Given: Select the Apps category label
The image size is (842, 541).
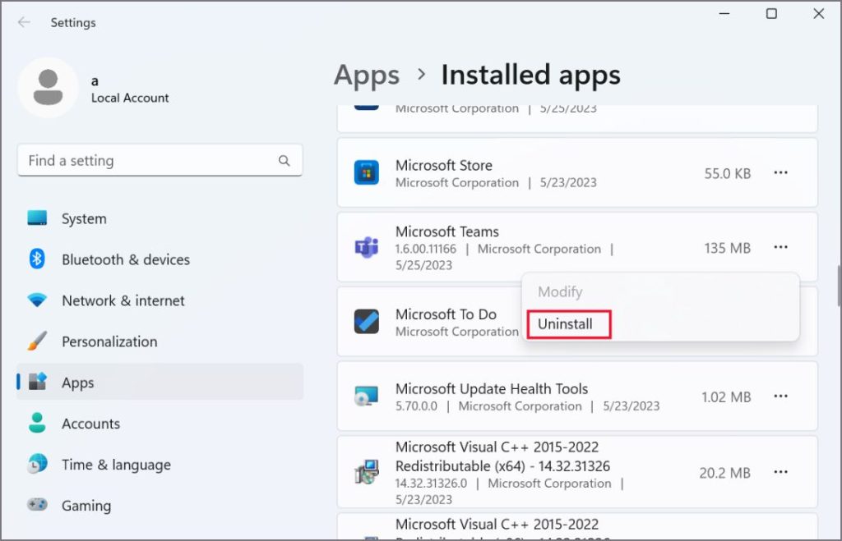Looking at the screenshot, I should [x=78, y=383].
